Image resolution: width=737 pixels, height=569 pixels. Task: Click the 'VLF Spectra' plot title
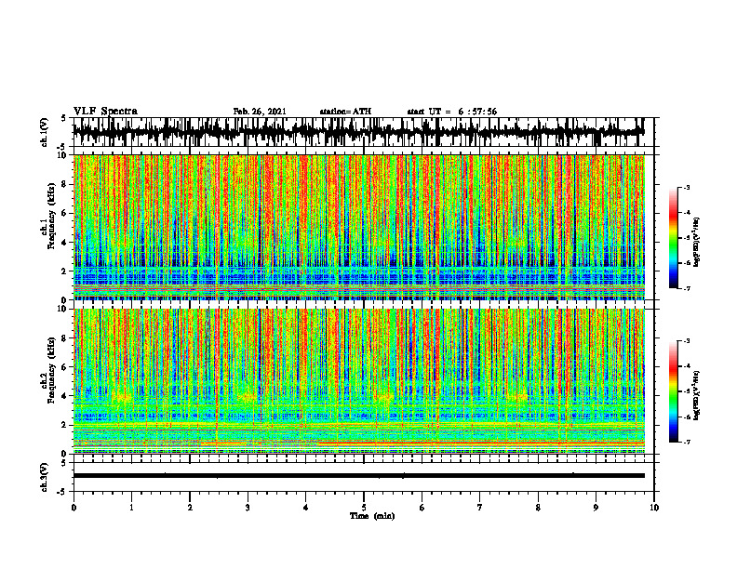click(x=105, y=112)
